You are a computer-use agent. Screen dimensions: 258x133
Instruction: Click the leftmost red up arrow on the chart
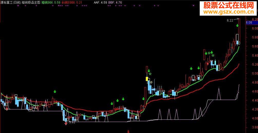7,109
